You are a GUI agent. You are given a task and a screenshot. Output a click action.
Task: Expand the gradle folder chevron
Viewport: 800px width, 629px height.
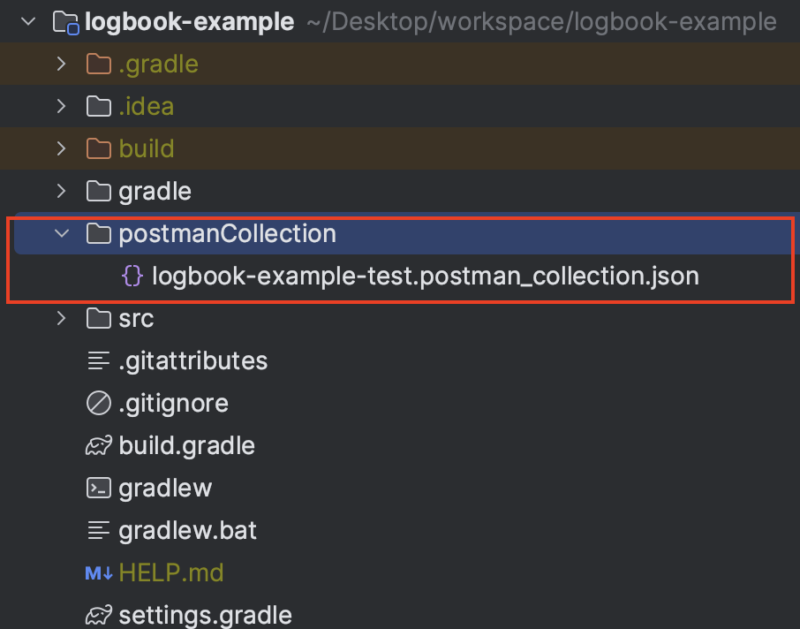coord(61,192)
